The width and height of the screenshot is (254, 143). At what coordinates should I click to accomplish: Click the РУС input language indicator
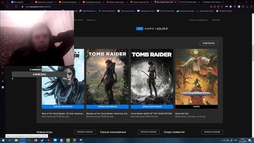[x=236, y=140]
